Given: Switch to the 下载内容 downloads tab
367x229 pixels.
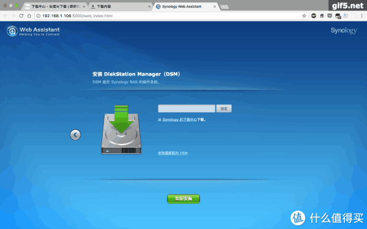Looking at the screenshot, I should [120, 7].
